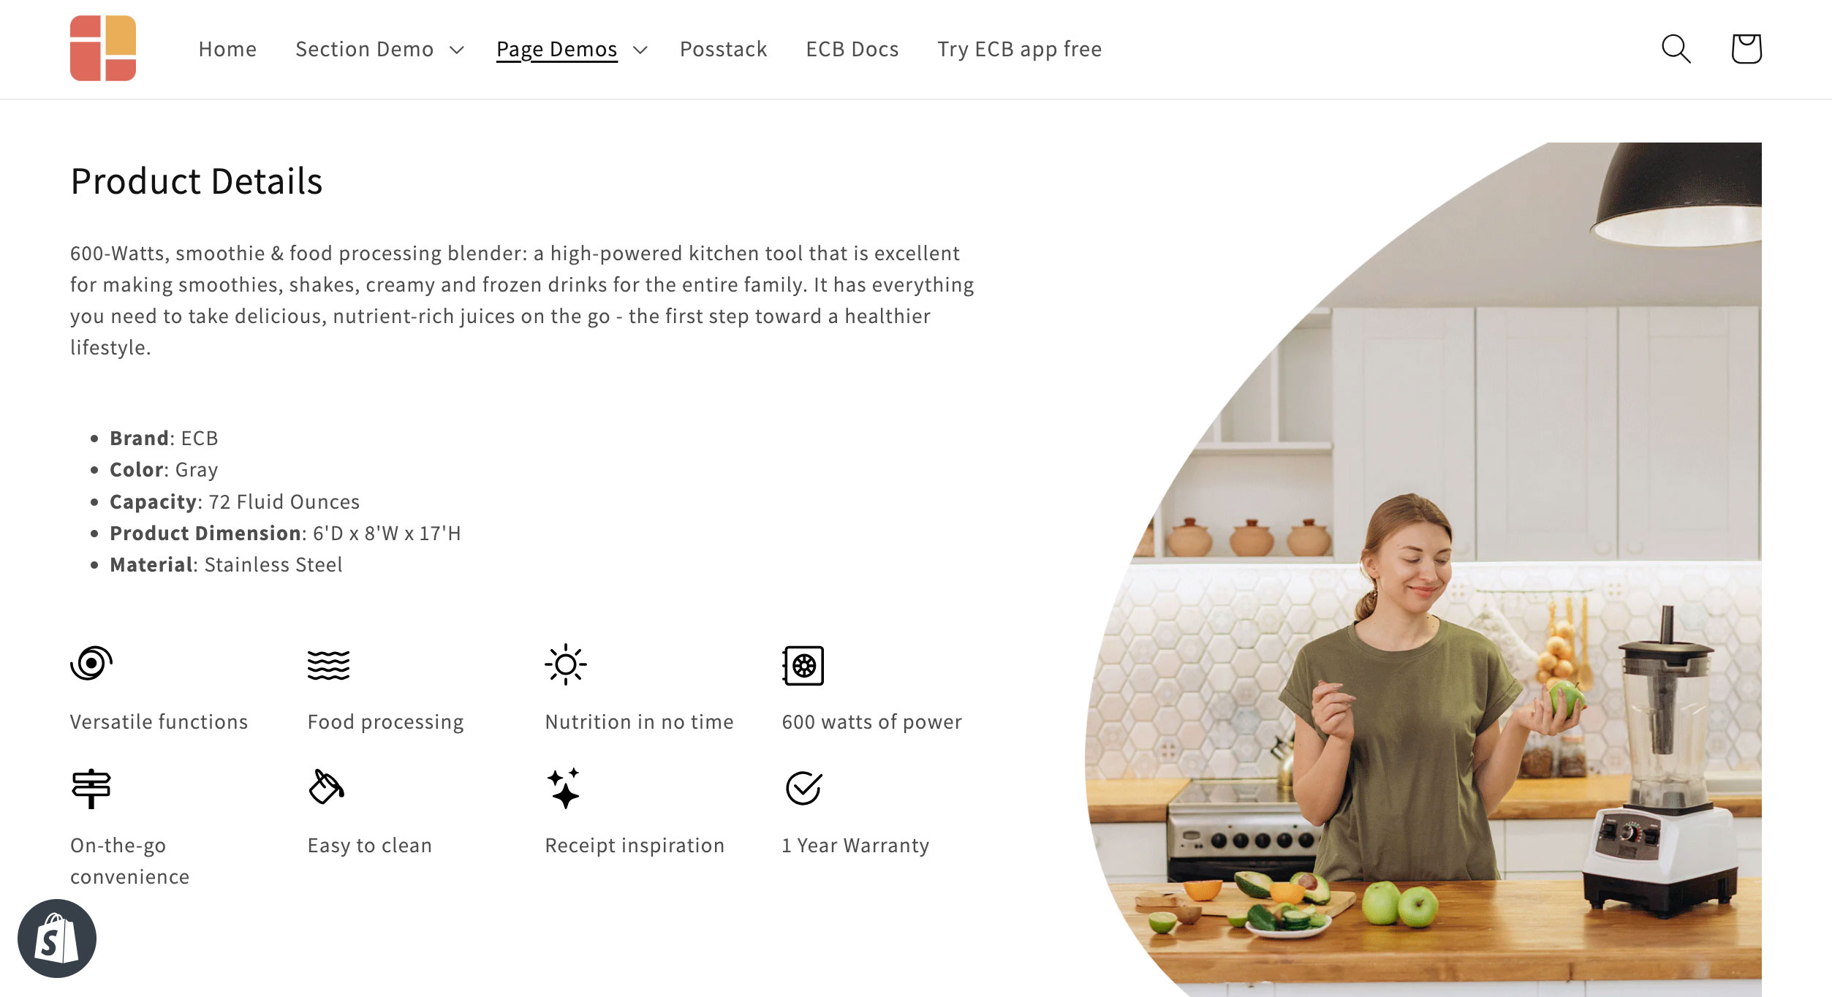Click the on-the-go convenience icon
The image size is (1832, 997).
point(91,787)
